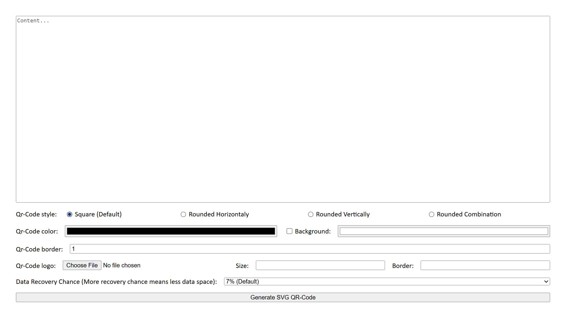Click the Generate SVG QR-Code button
The image size is (566, 318).
[283, 297]
